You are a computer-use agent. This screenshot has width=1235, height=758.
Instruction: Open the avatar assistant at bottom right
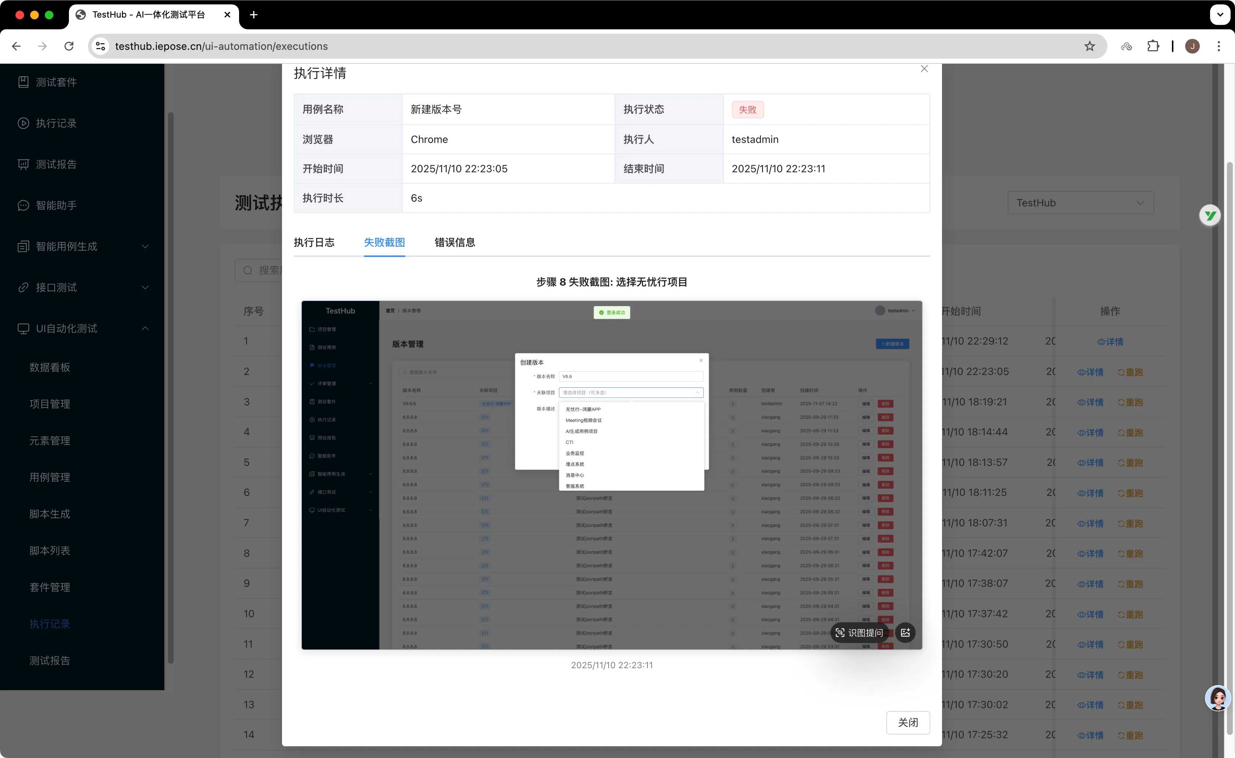coord(1217,698)
